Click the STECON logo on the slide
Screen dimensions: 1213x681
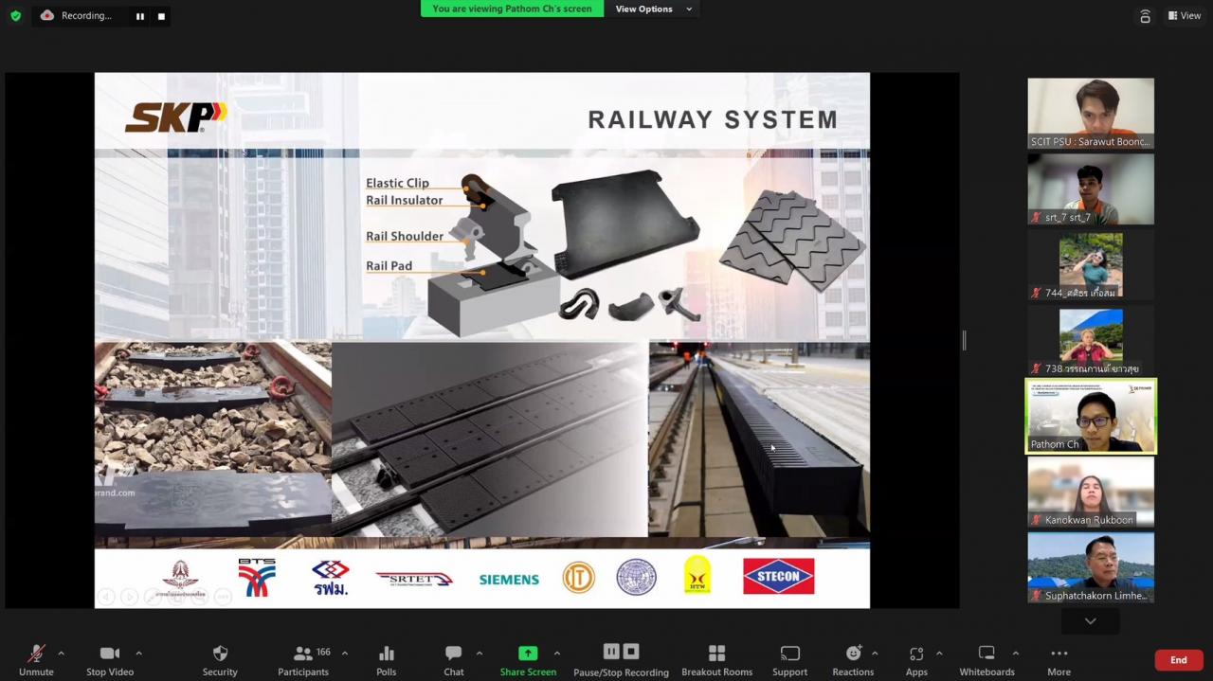coord(778,576)
